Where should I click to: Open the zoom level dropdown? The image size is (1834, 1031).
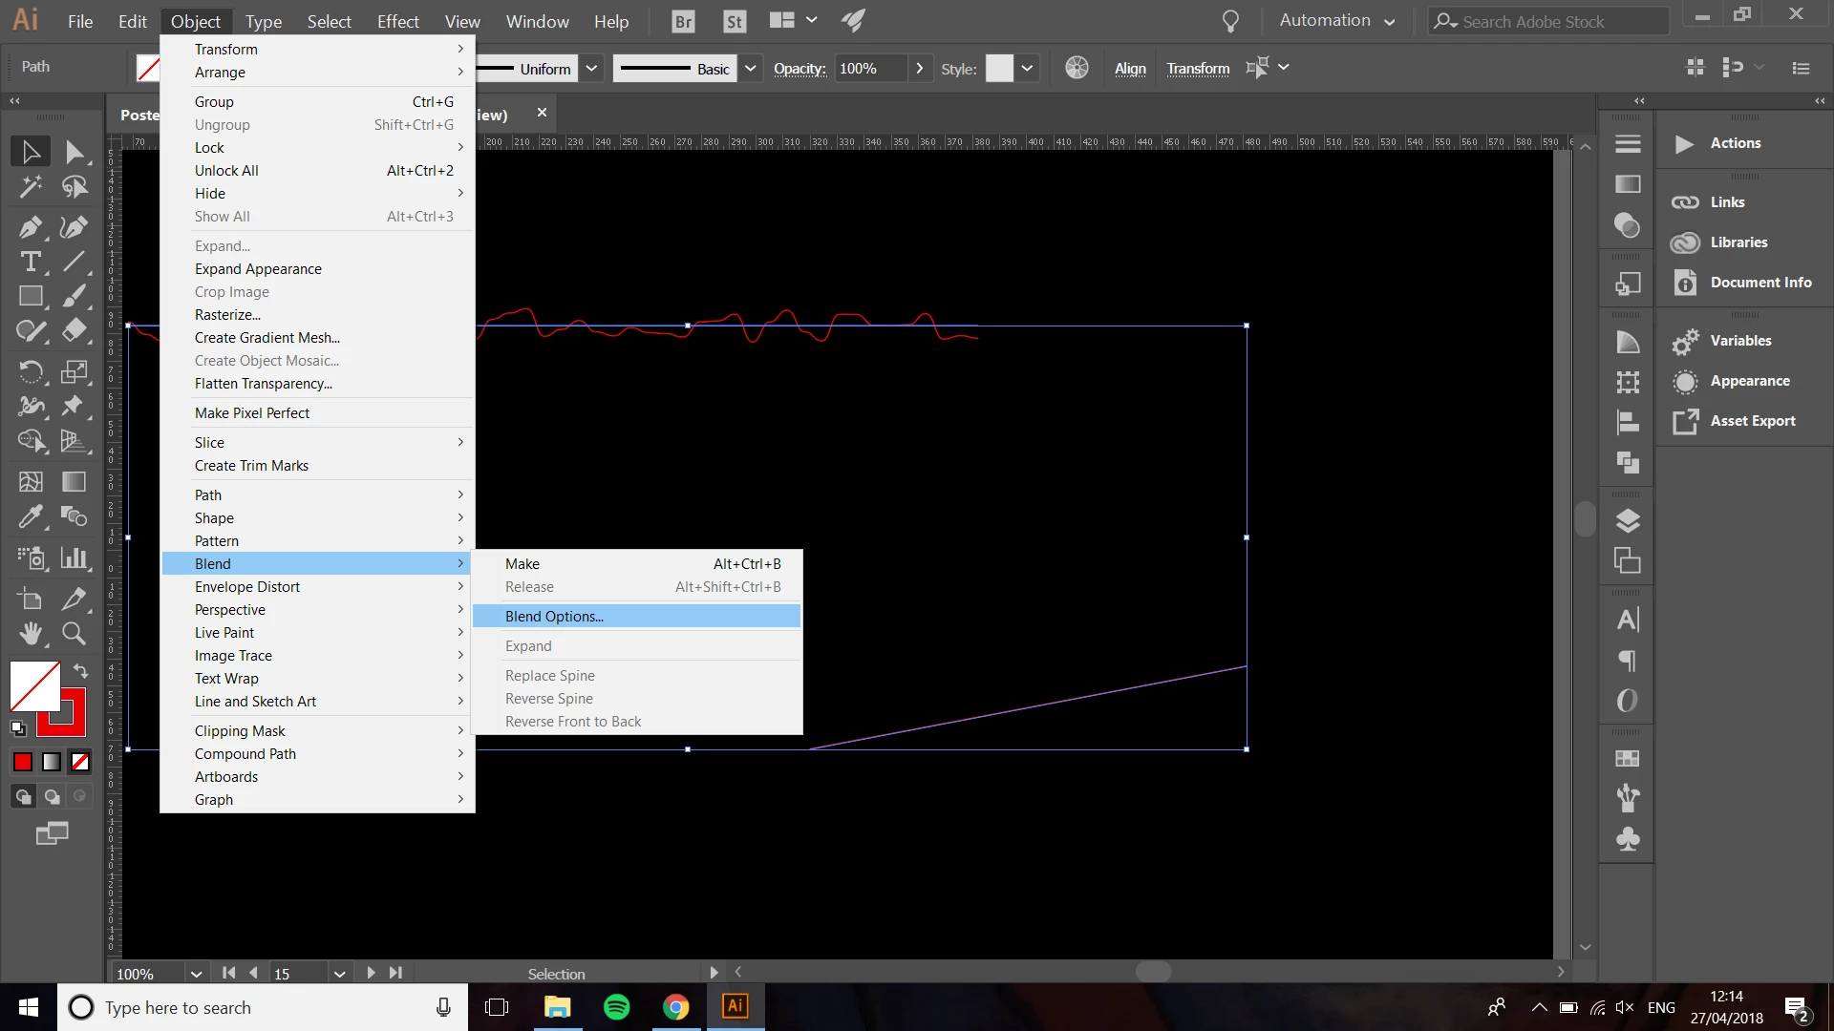click(x=196, y=974)
